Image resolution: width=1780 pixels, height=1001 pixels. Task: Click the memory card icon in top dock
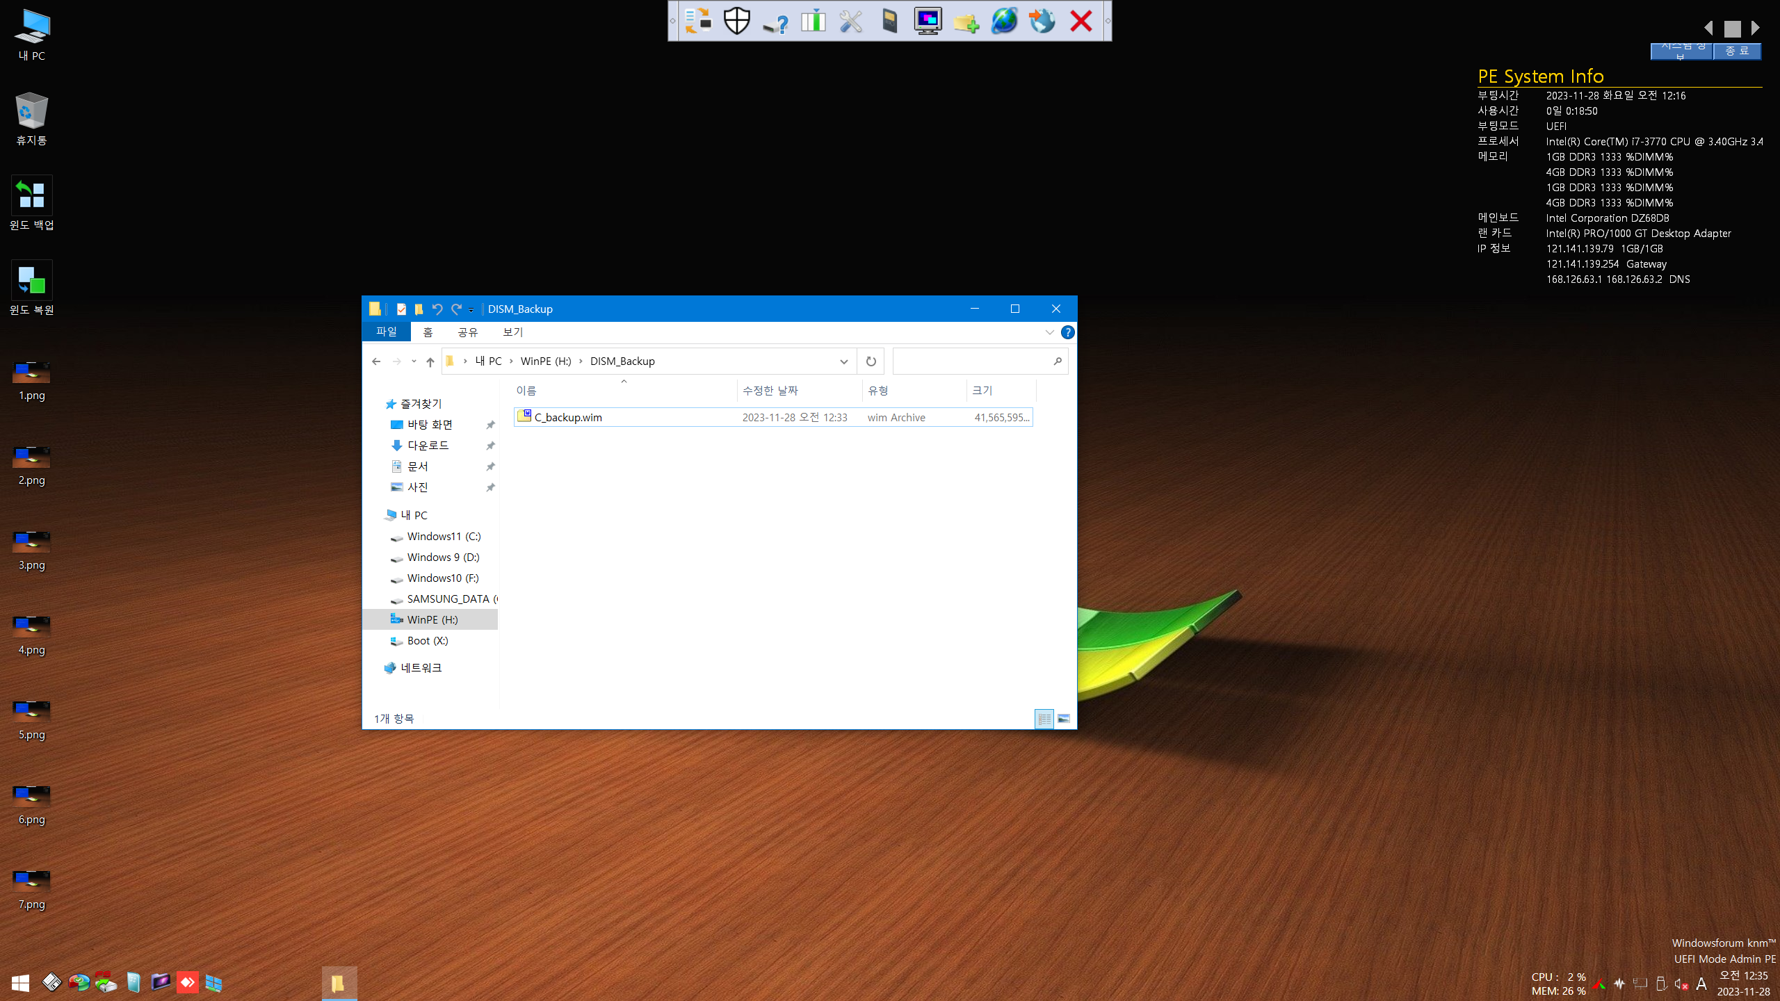click(889, 21)
